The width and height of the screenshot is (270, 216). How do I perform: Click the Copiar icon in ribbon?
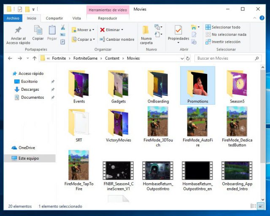pyautogui.click(x=38, y=33)
